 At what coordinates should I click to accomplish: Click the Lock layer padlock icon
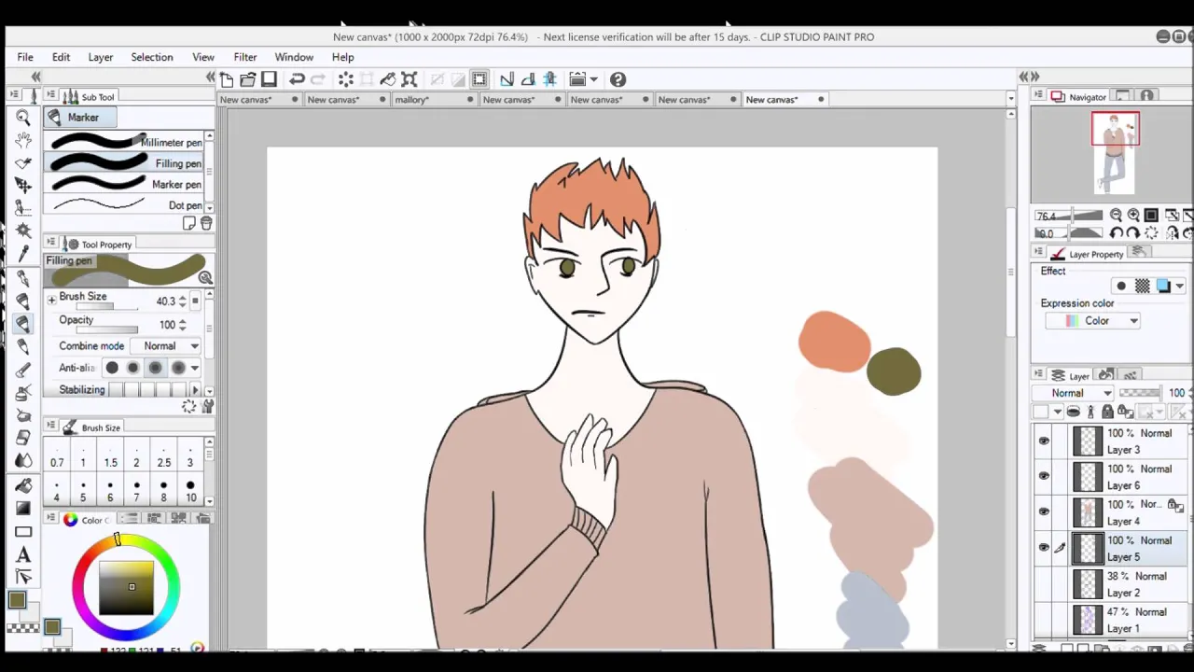pos(1107,412)
